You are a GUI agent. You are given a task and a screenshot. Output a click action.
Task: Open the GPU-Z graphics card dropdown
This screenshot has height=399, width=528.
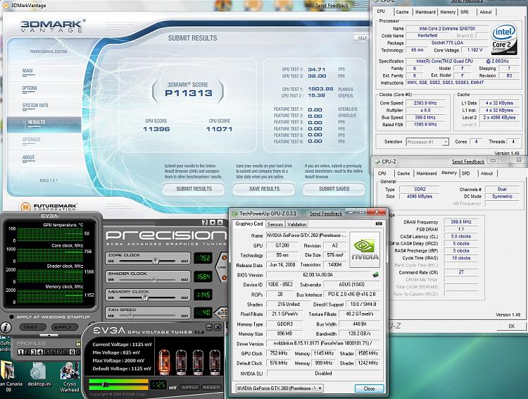tap(279, 388)
